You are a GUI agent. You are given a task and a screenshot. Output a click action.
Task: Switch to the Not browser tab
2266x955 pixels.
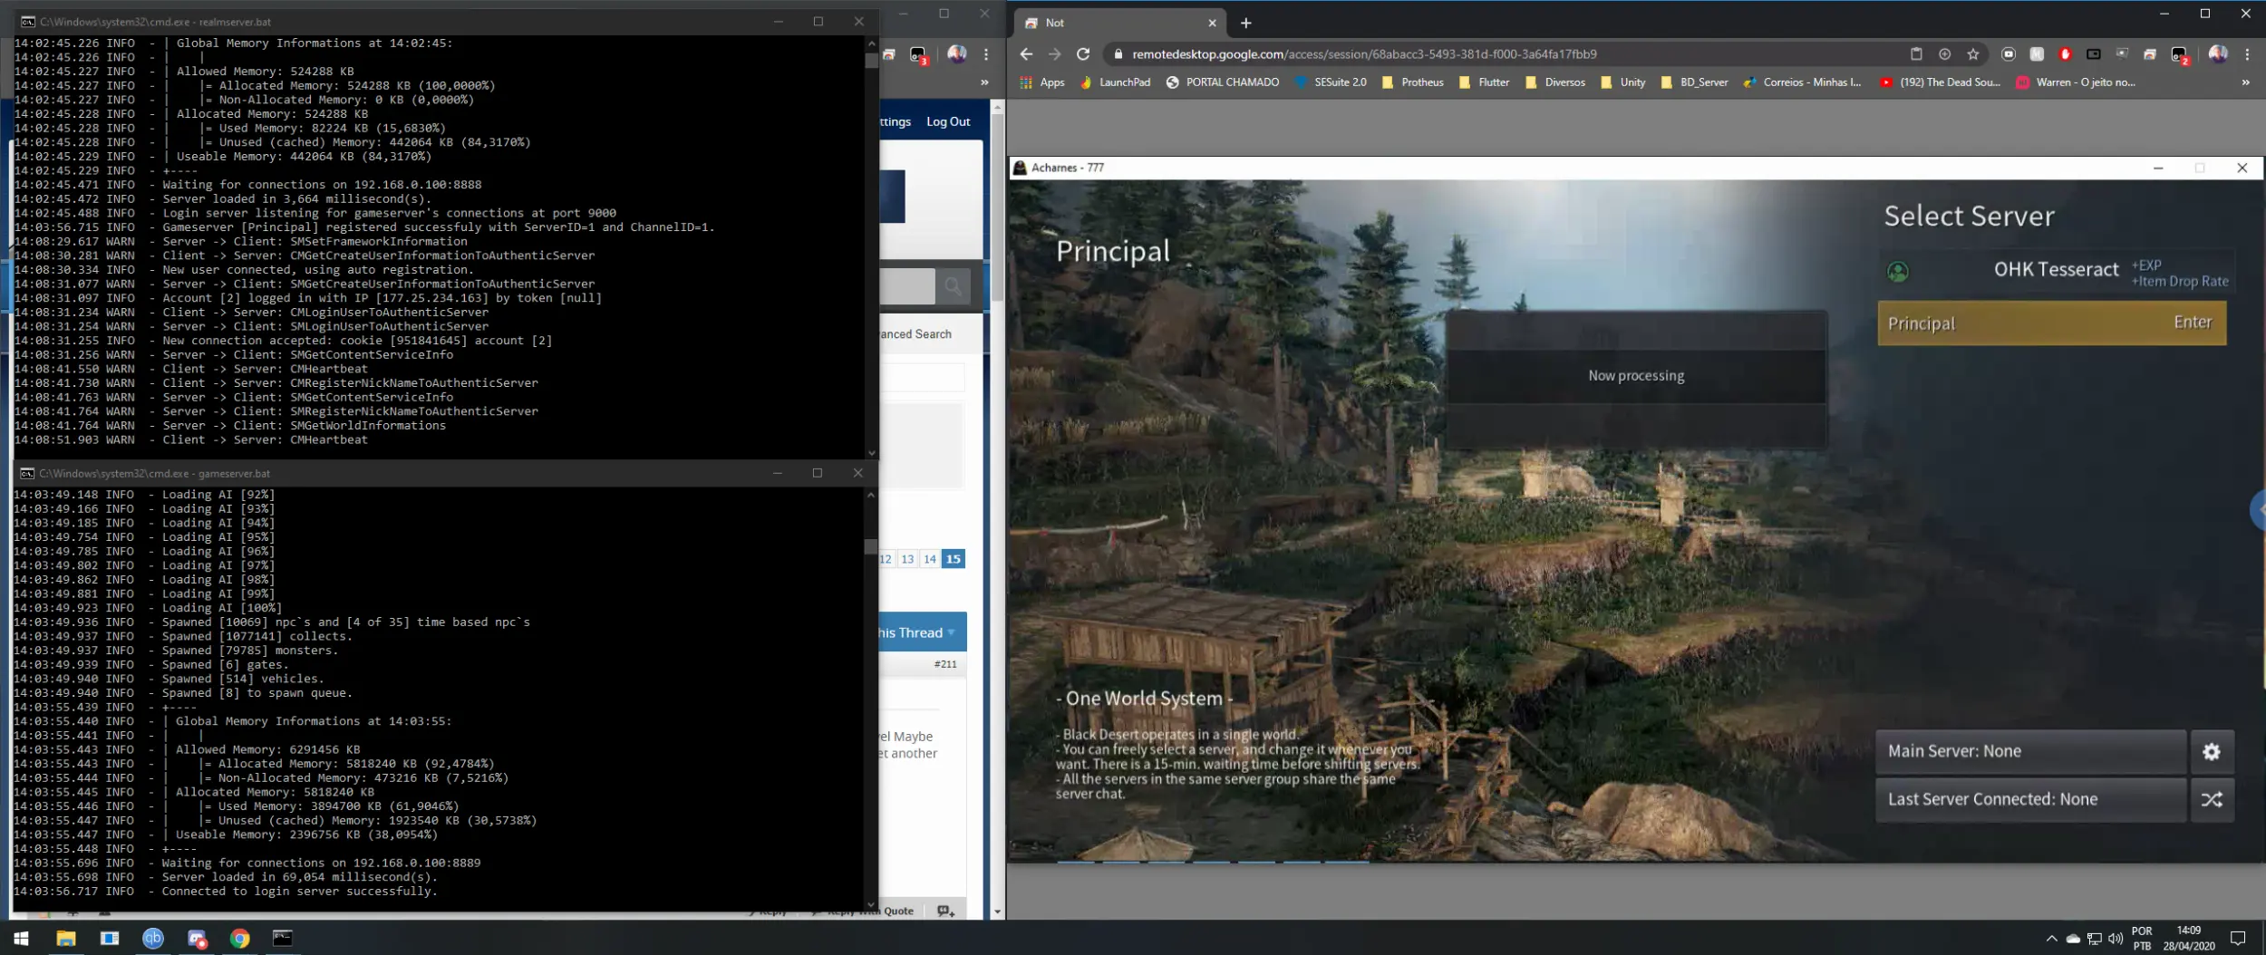click(1119, 23)
